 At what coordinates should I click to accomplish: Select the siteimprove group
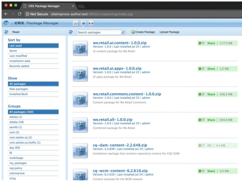(33, 173)
